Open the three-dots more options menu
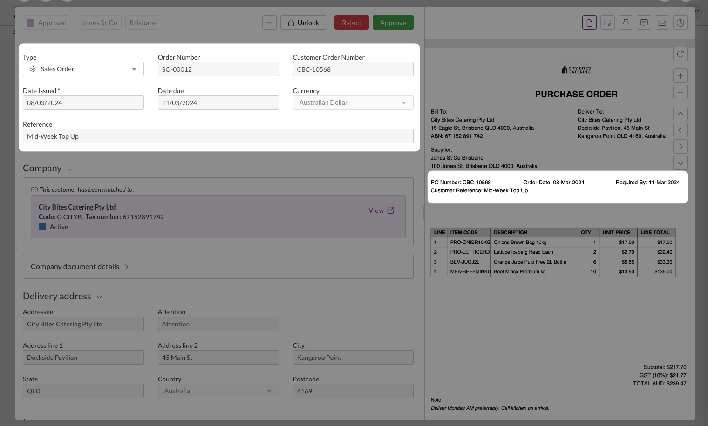 click(269, 23)
